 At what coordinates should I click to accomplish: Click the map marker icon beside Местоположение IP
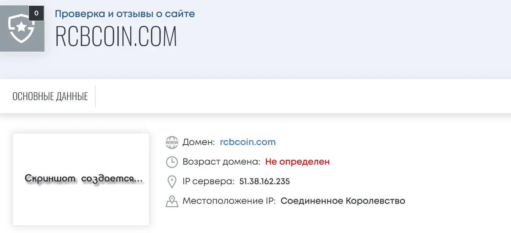172,201
